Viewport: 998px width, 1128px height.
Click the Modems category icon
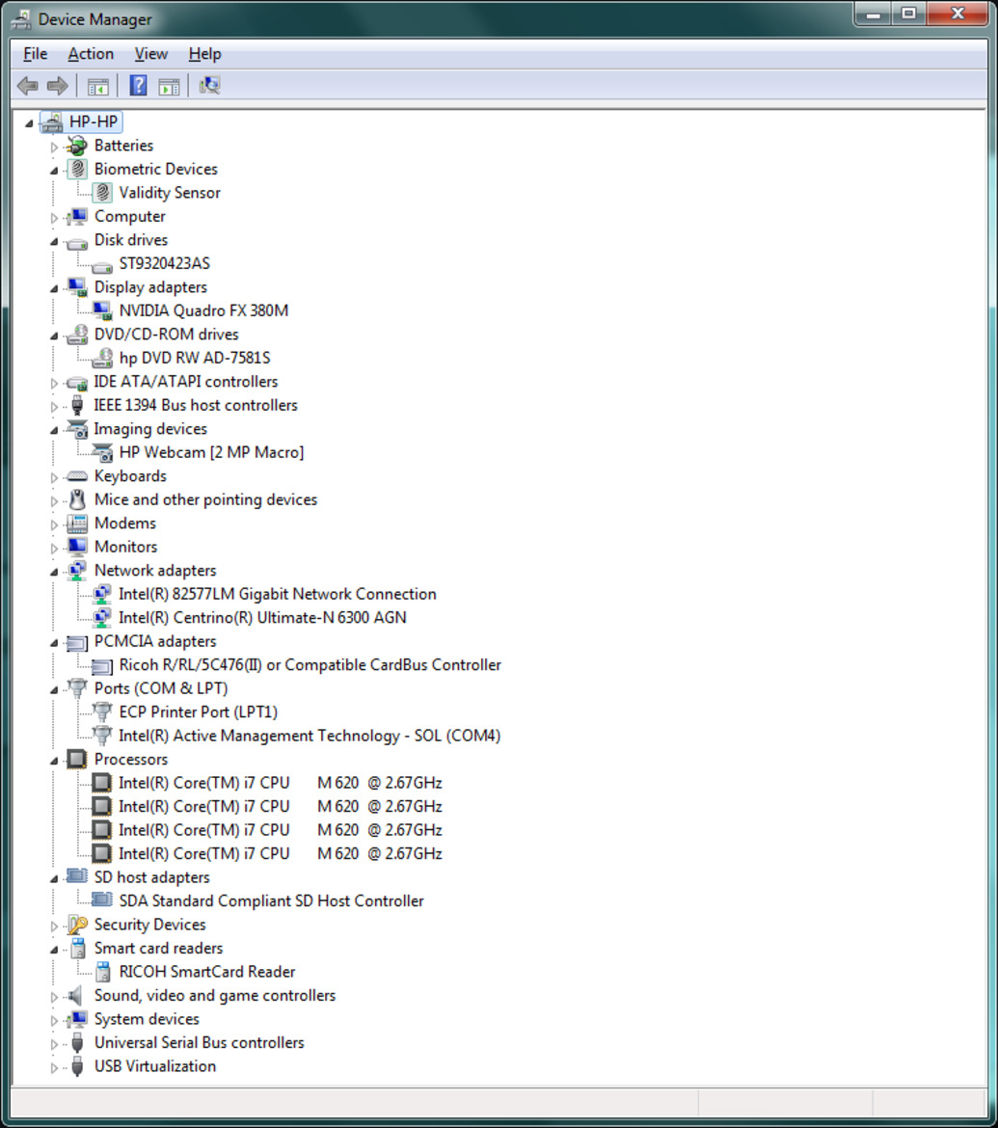77,523
